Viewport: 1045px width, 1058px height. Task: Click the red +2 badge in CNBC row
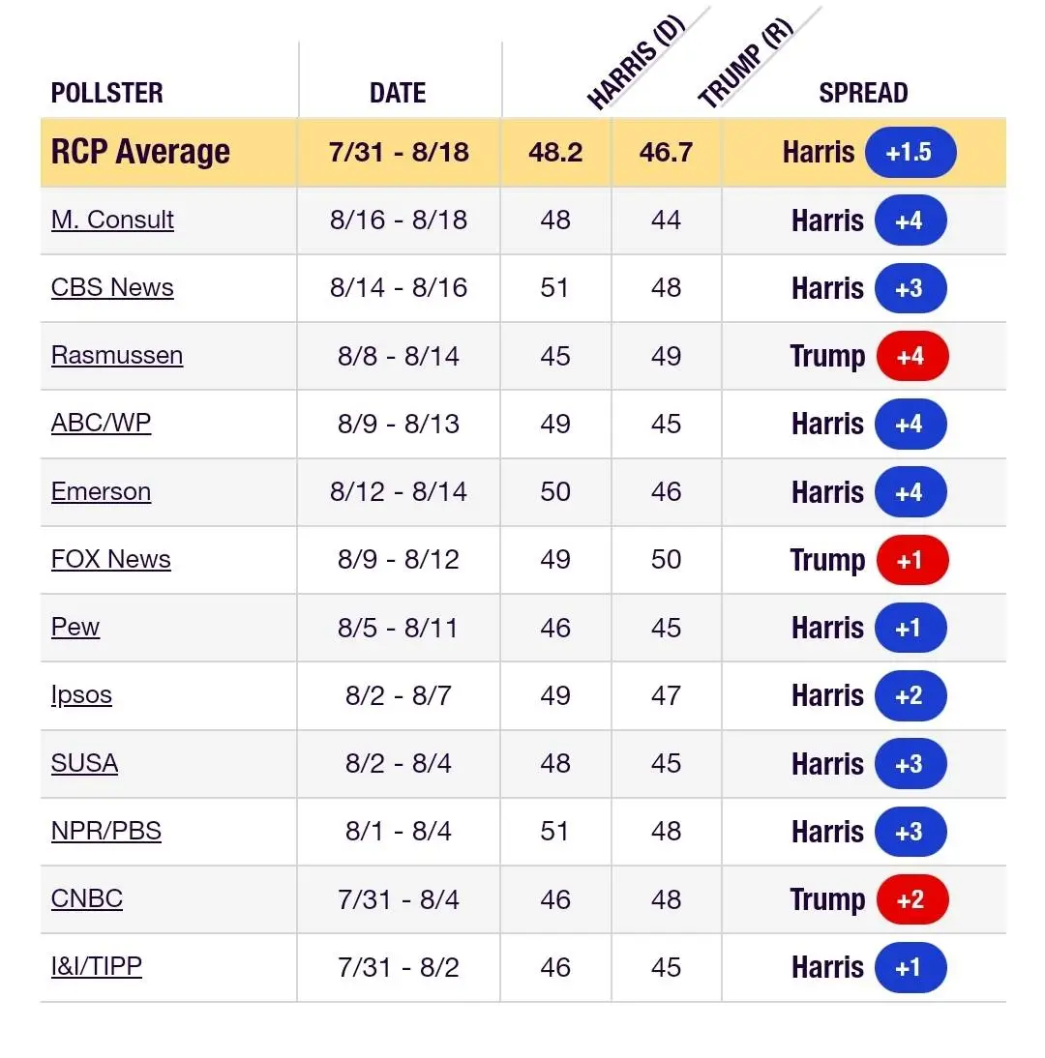click(x=911, y=899)
